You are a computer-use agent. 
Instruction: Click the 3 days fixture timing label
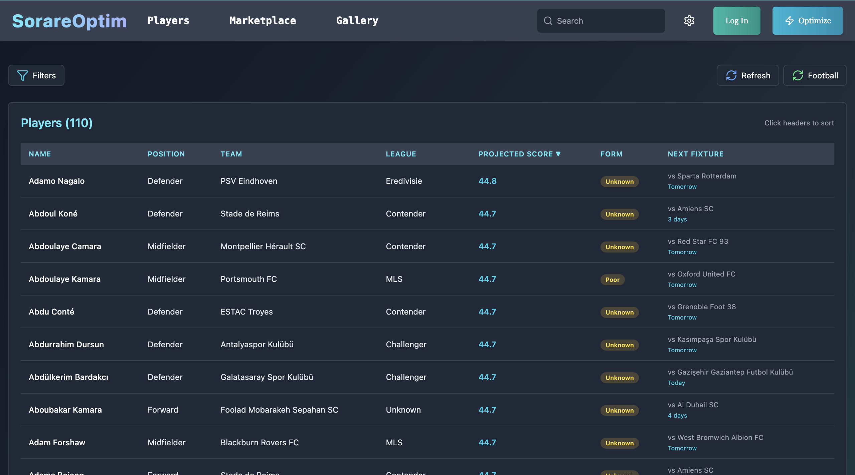click(677, 219)
